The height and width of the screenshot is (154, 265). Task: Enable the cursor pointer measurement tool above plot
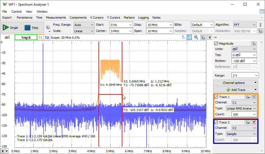[183, 37]
